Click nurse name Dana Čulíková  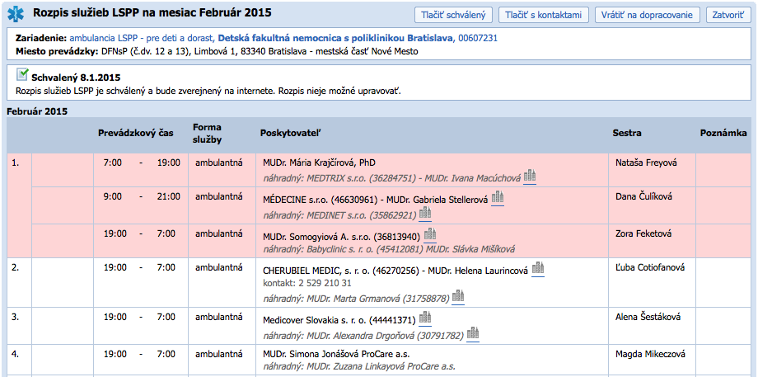[644, 196]
